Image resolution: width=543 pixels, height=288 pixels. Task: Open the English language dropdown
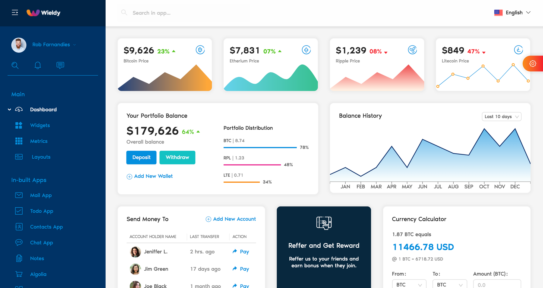513,12
